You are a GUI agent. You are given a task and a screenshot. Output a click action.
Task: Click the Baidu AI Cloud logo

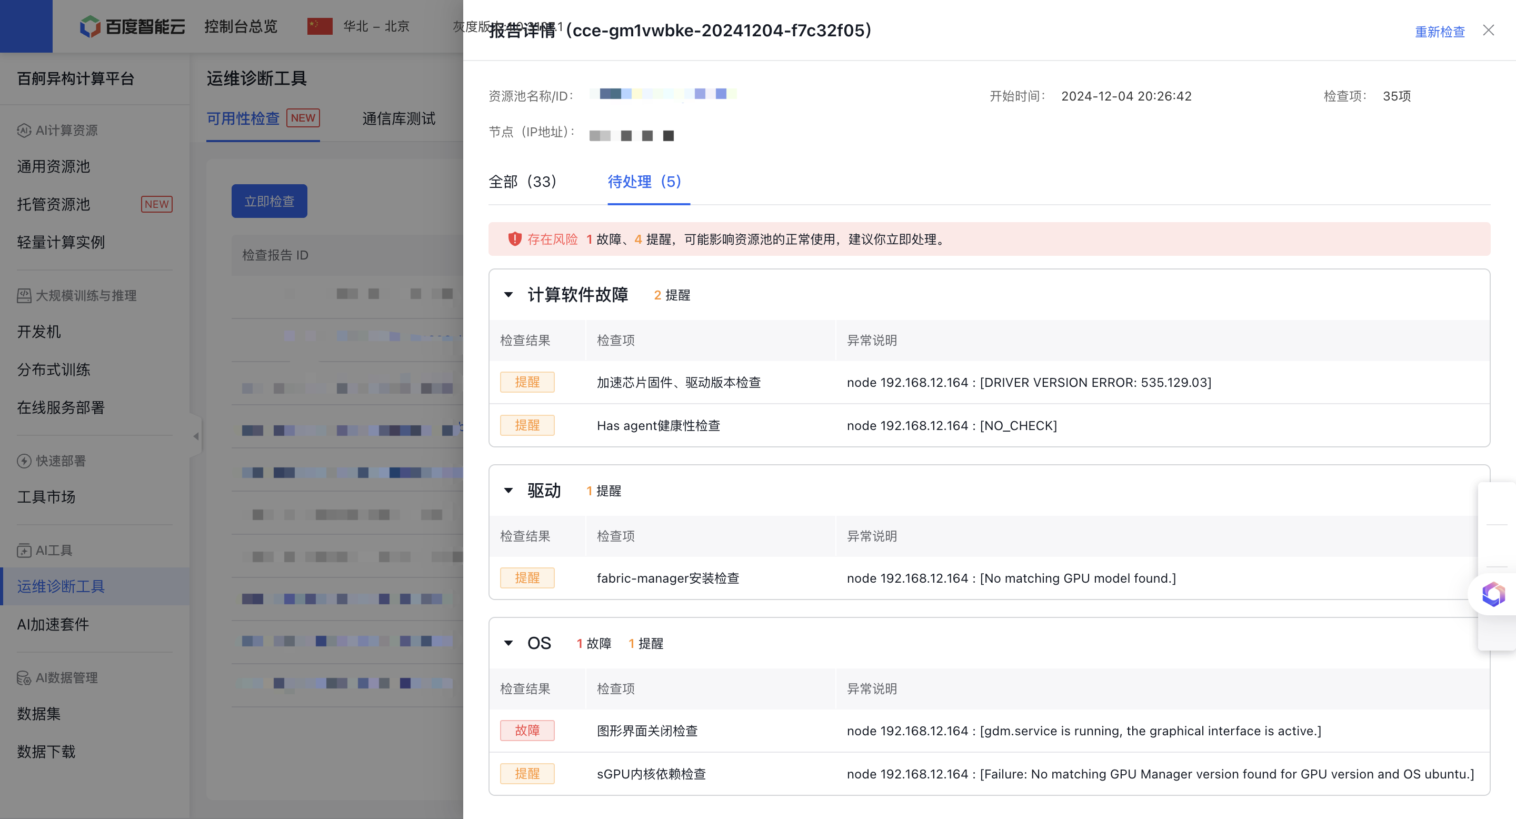click(133, 26)
